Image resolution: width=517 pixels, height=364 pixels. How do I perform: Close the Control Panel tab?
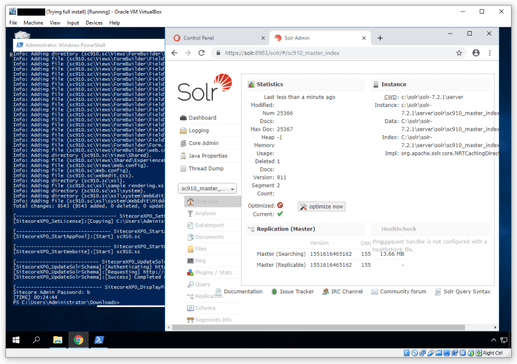(x=263, y=38)
